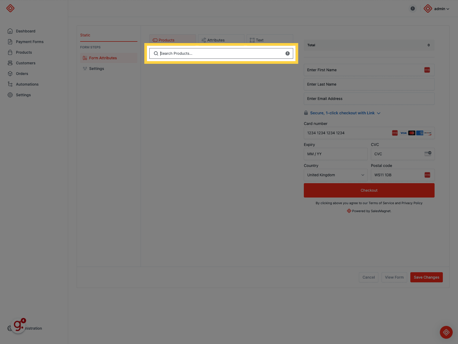The image size is (458, 344).
Task: Click the SalesMagnet logo in the sidebar
Action: (x=10, y=8)
